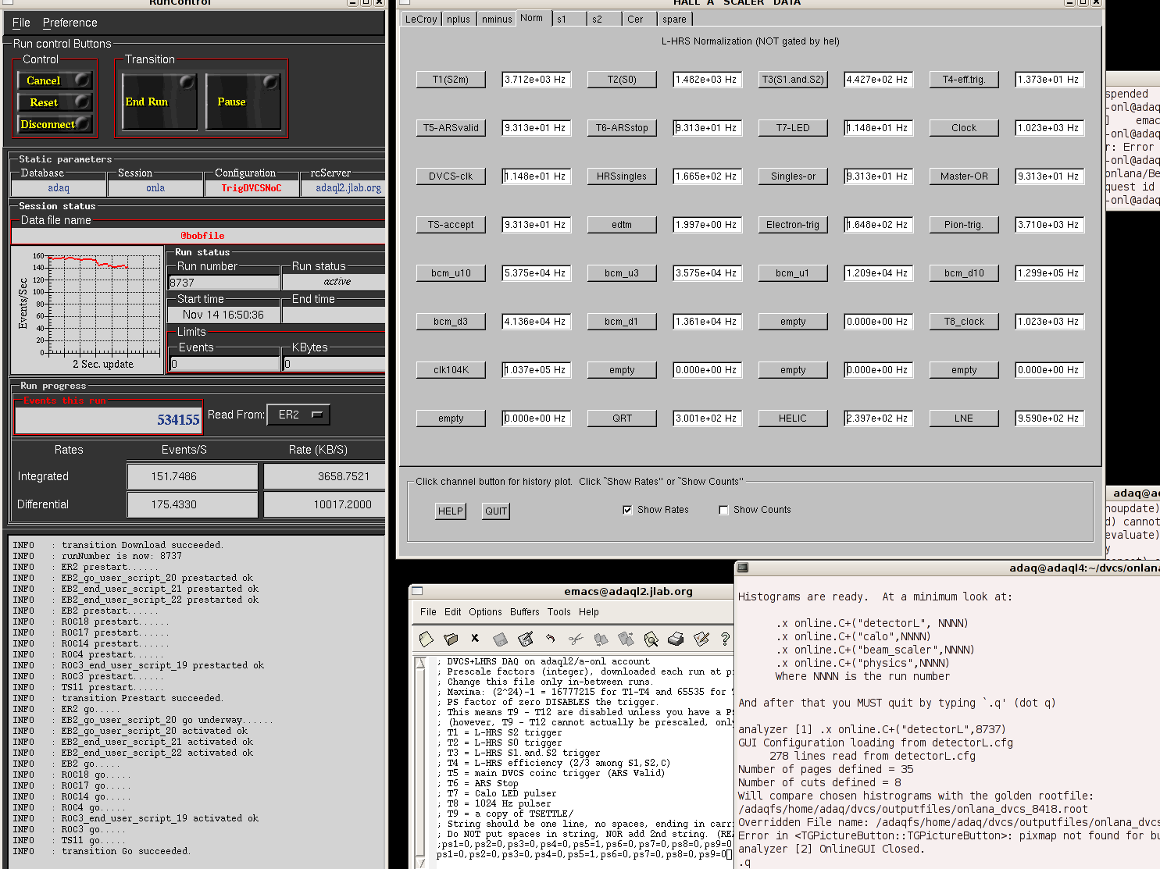Pause the current run

click(x=243, y=102)
